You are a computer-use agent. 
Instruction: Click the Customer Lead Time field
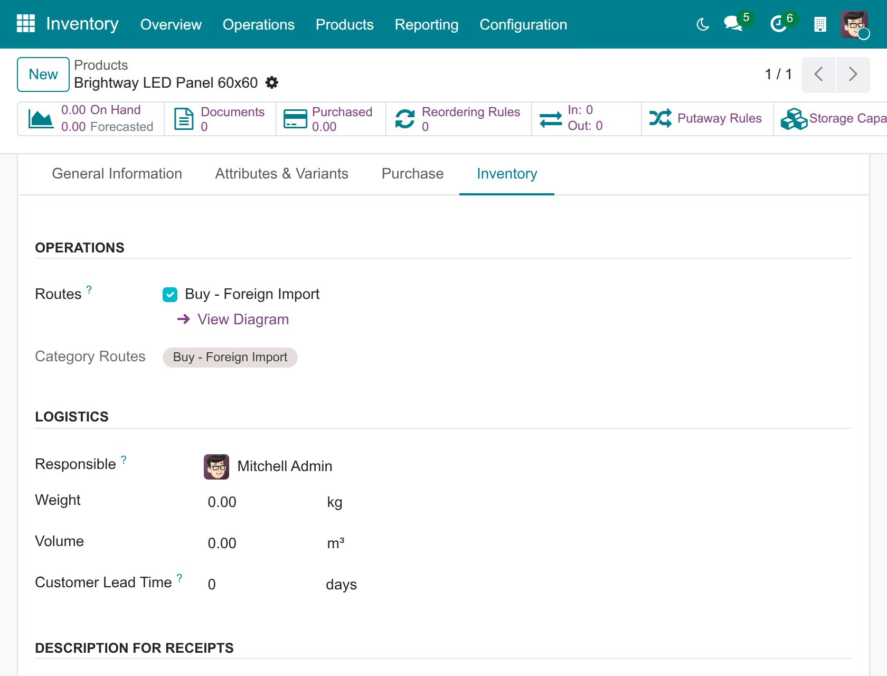coord(212,585)
